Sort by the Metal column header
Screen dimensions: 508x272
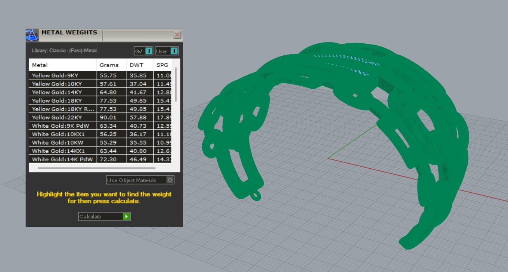point(62,65)
